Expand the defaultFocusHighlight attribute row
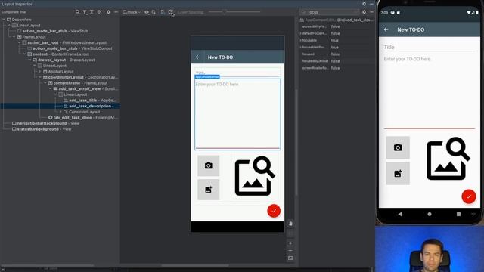This screenshot has width=484, height=272. click(301, 33)
